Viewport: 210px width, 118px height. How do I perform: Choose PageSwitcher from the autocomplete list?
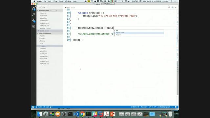pyautogui.click(x=138, y=33)
